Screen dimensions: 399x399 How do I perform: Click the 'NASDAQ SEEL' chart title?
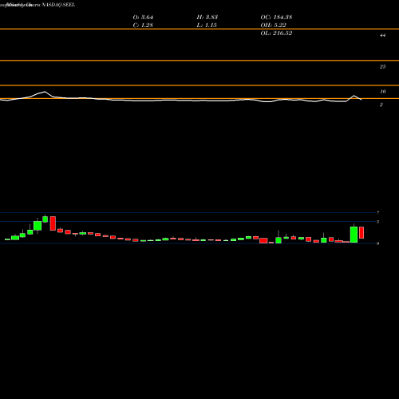click(58, 5)
